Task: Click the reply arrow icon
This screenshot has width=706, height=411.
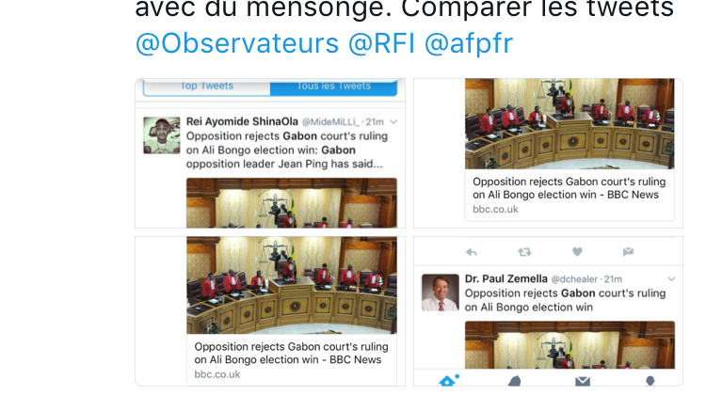Action: point(472,252)
